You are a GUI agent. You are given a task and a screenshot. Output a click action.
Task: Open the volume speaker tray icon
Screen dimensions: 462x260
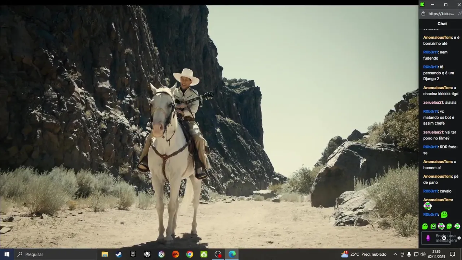[423, 254]
